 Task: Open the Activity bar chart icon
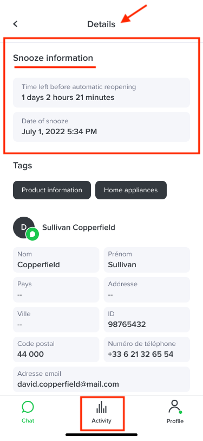click(x=102, y=407)
